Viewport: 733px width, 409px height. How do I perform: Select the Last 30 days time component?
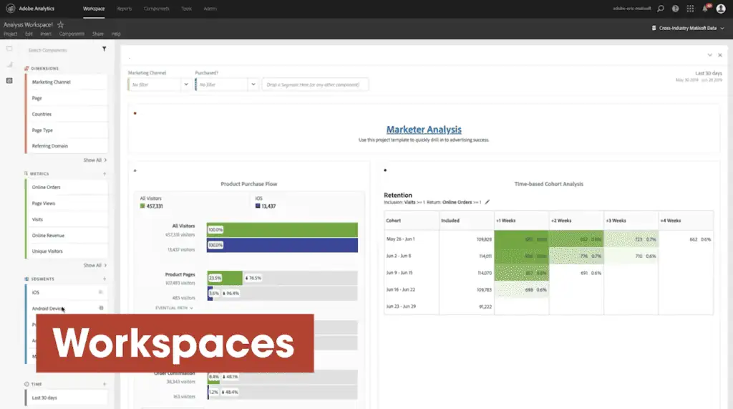click(67, 398)
